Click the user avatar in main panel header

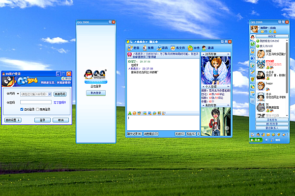click(x=254, y=29)
